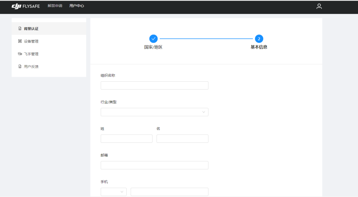The height and width of the screenshot is (197, 358).
Task: Click the 国家/地区 step label
Action: [x=153, y=47]
